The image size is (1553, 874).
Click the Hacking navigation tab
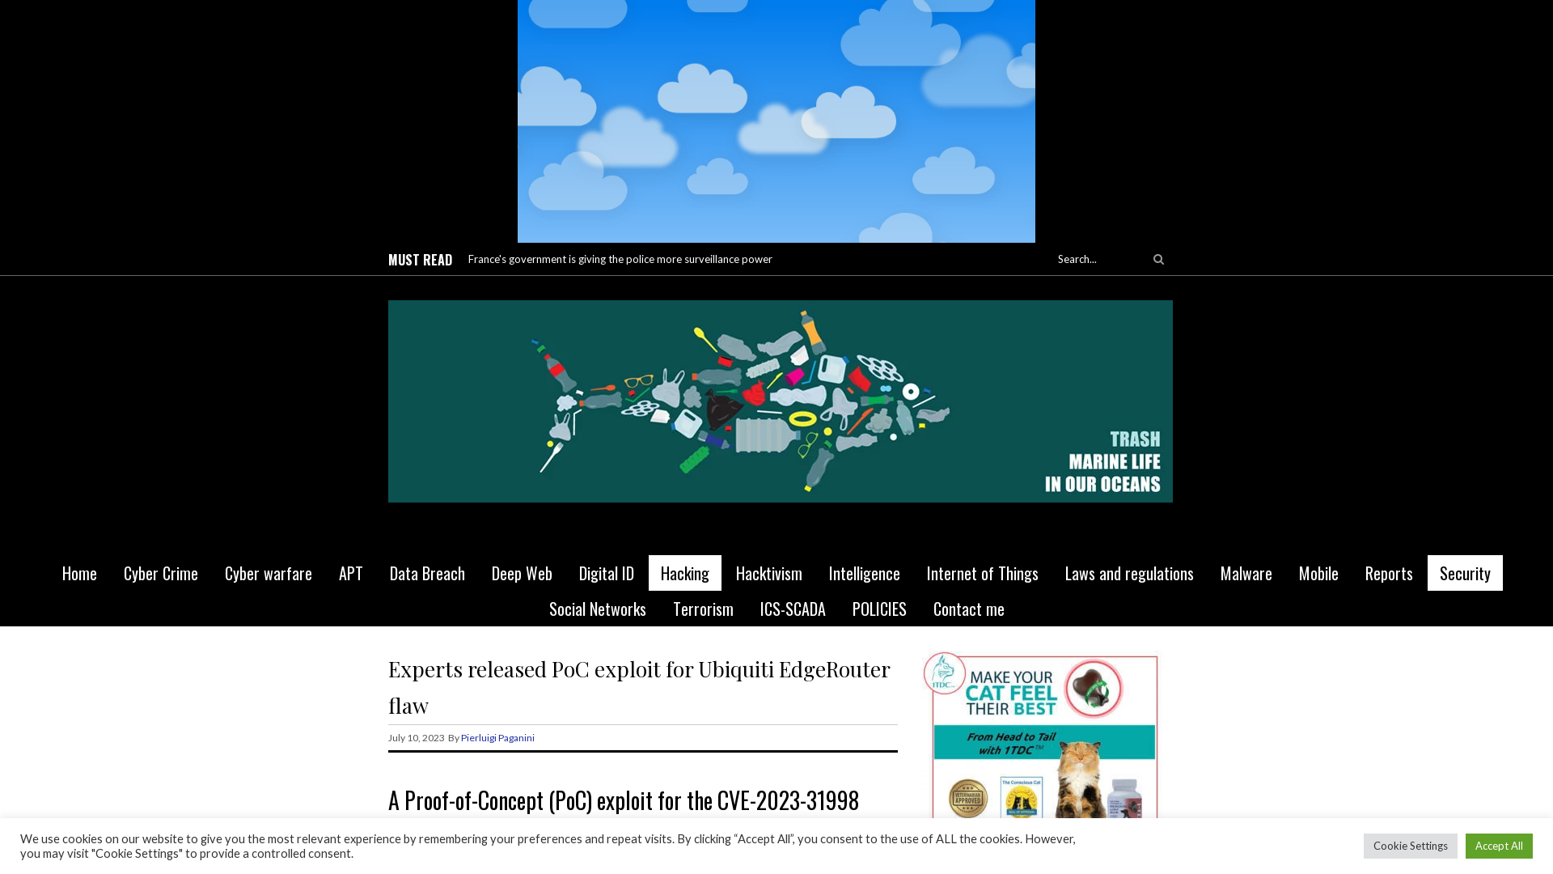point(685,573)
